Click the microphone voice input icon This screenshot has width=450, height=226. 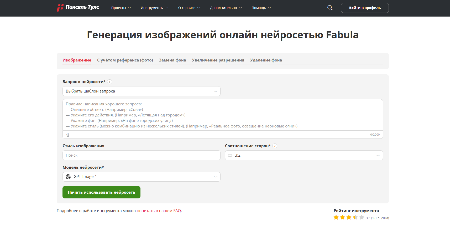pyautogui.click(x=68, y=135)
